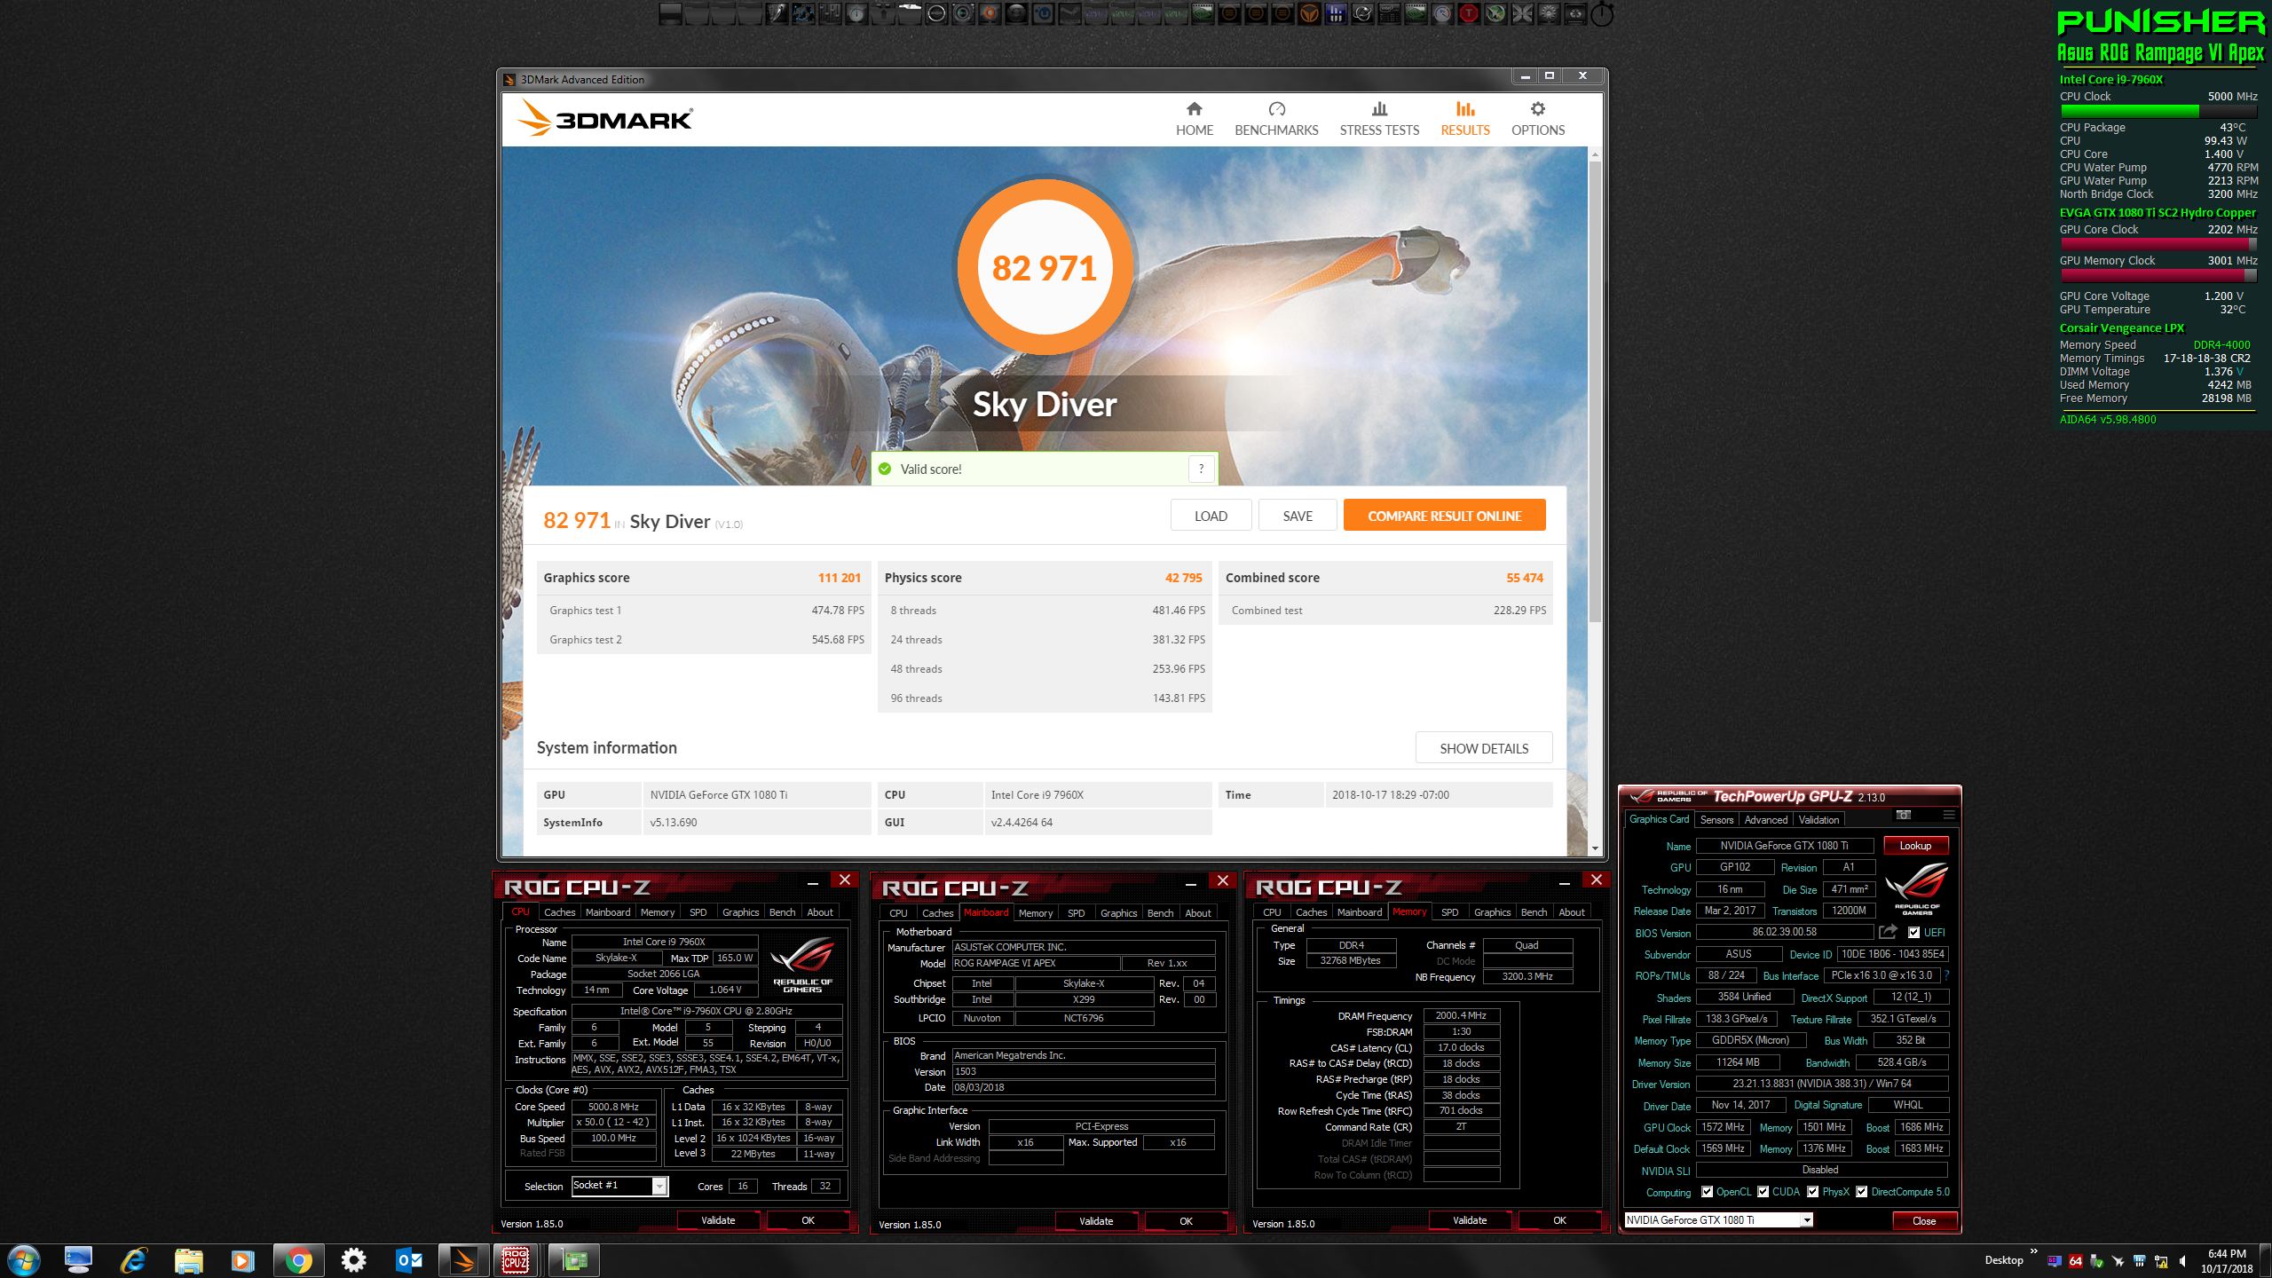Open the OPTIONS tab in 3DMark
Screen dimensions: 2272x1278
[x=1538, y=119]
